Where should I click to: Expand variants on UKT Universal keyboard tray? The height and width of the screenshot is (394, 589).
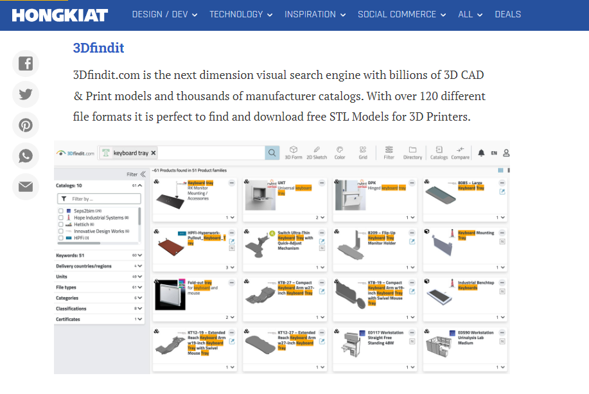click(320, 218)
